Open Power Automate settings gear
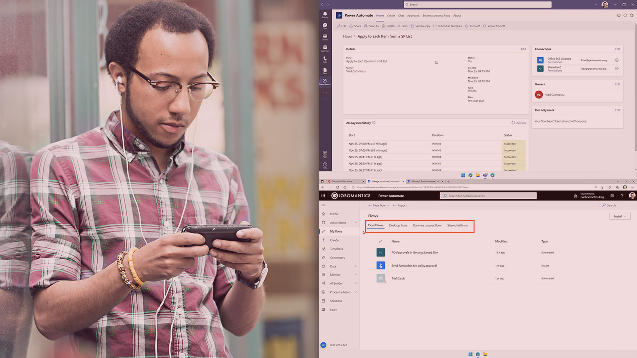Screen dimensions: 637x358 coord(612,196)
